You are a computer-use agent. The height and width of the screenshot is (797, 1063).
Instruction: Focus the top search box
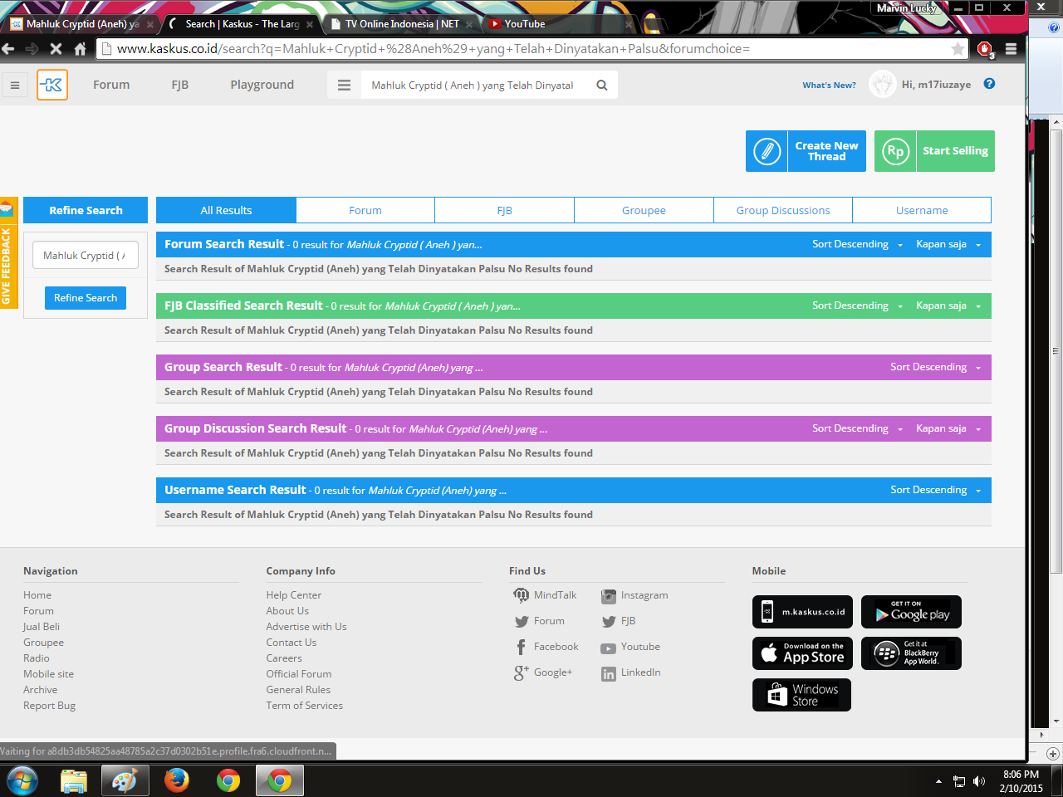pos(473,85)
